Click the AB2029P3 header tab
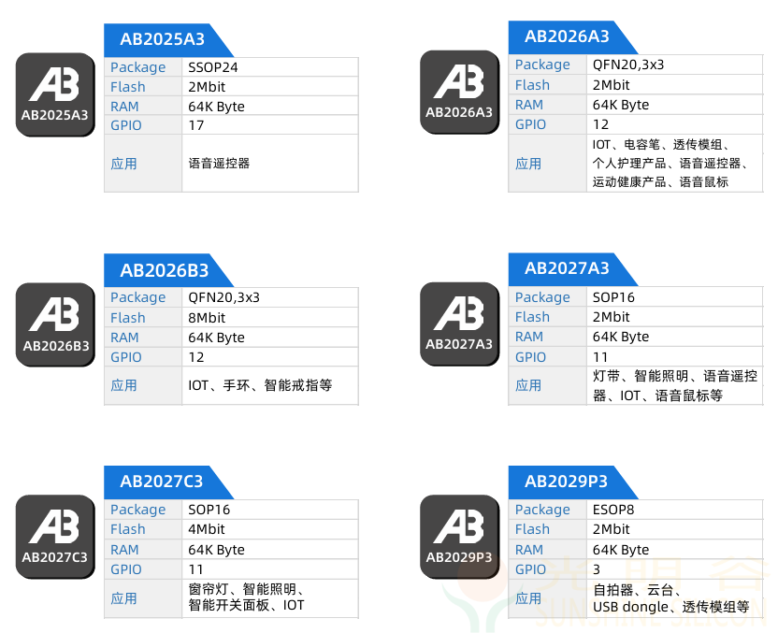 coord(569,482)
